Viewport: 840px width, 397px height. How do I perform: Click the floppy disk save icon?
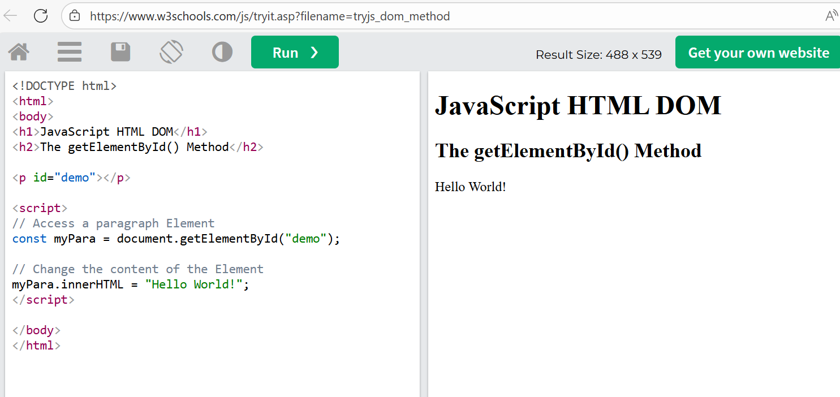coord(120,53)
